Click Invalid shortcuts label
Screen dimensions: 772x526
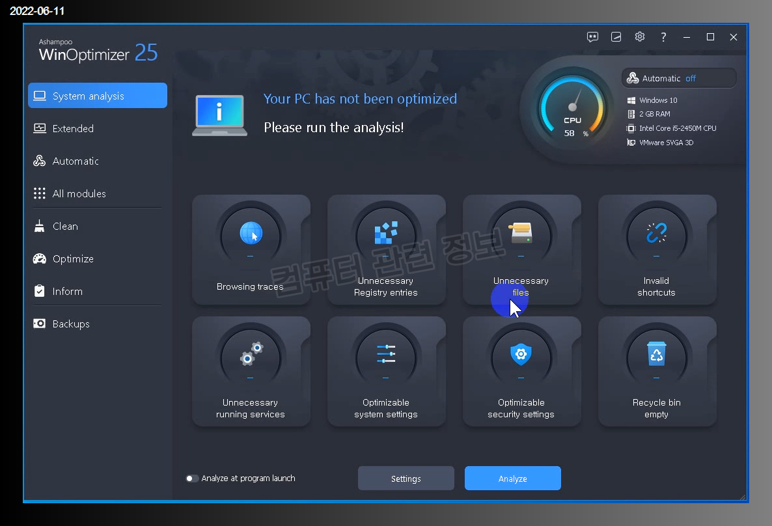[x=656, y=286]
